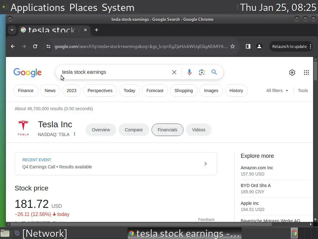Click the vertical page scrollbar
The height and width of the screenshot is (239, 318).
315,71
